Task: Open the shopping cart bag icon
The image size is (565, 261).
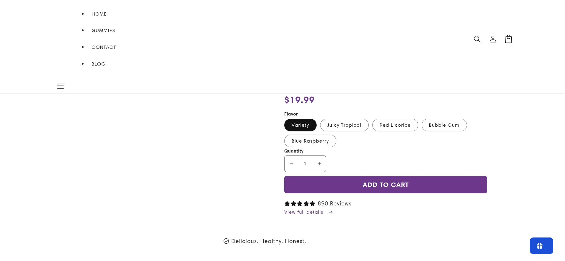Action: 508,39
